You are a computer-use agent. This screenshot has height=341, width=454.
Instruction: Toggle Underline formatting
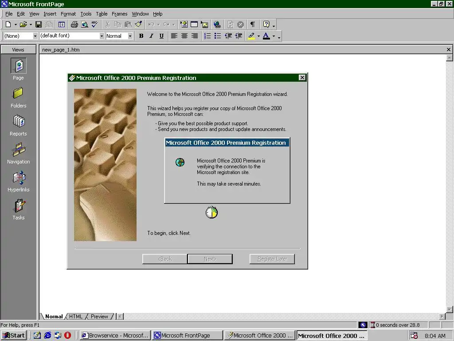[161, 36]
